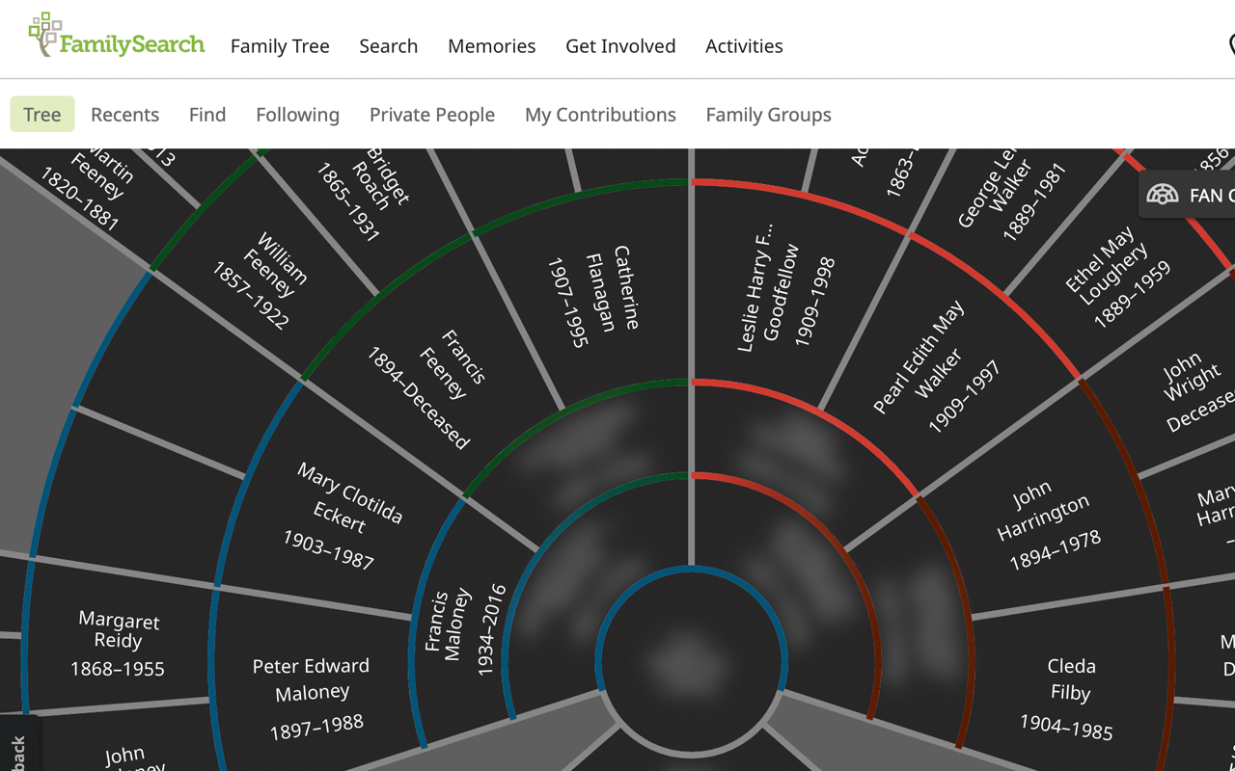Click Bridget Roach 1865–1931 segment
Screen dimensions: 1235x771
362,193
